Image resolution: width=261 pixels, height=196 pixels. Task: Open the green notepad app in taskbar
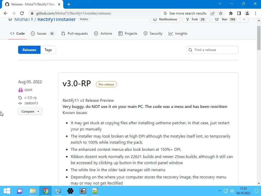[x=95, y=191]
